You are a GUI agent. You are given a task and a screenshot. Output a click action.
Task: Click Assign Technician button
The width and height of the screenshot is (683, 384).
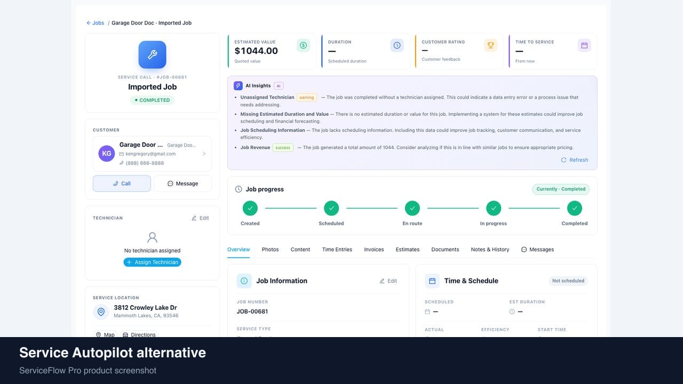(152, 262)
